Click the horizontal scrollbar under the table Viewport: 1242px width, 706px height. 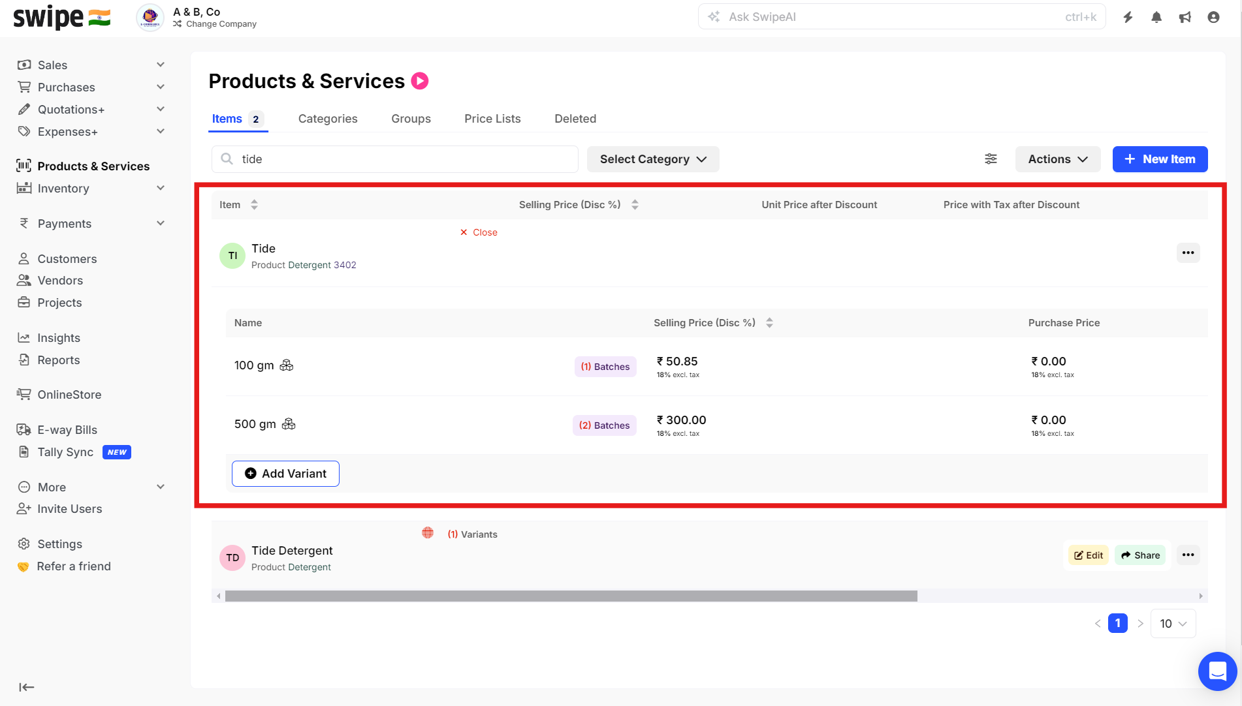[x=571, y=596]
